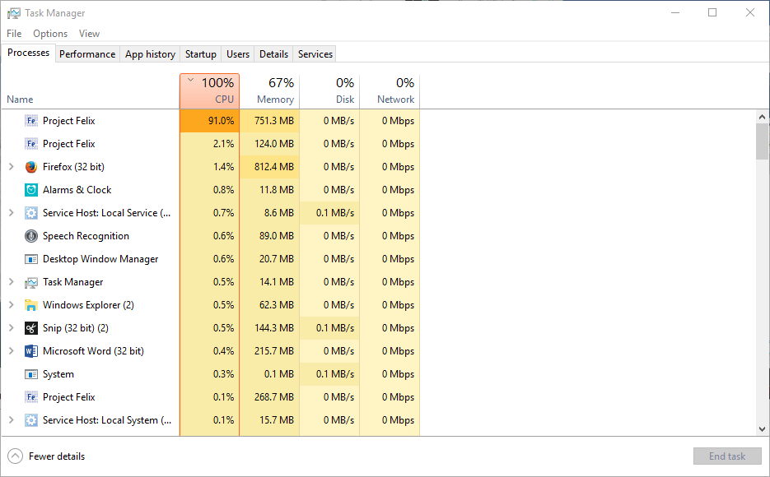Image resolution: width=770 pixels, height=477 pixels.
Task: Click the 89.0 MB cell for Speech Recognition
Action: (269, 236)
